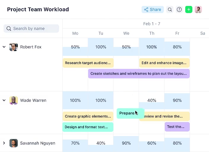Open the Research target audience task
Image resolution: width=209 pixels, height=152 pixels.
[88, 63]
